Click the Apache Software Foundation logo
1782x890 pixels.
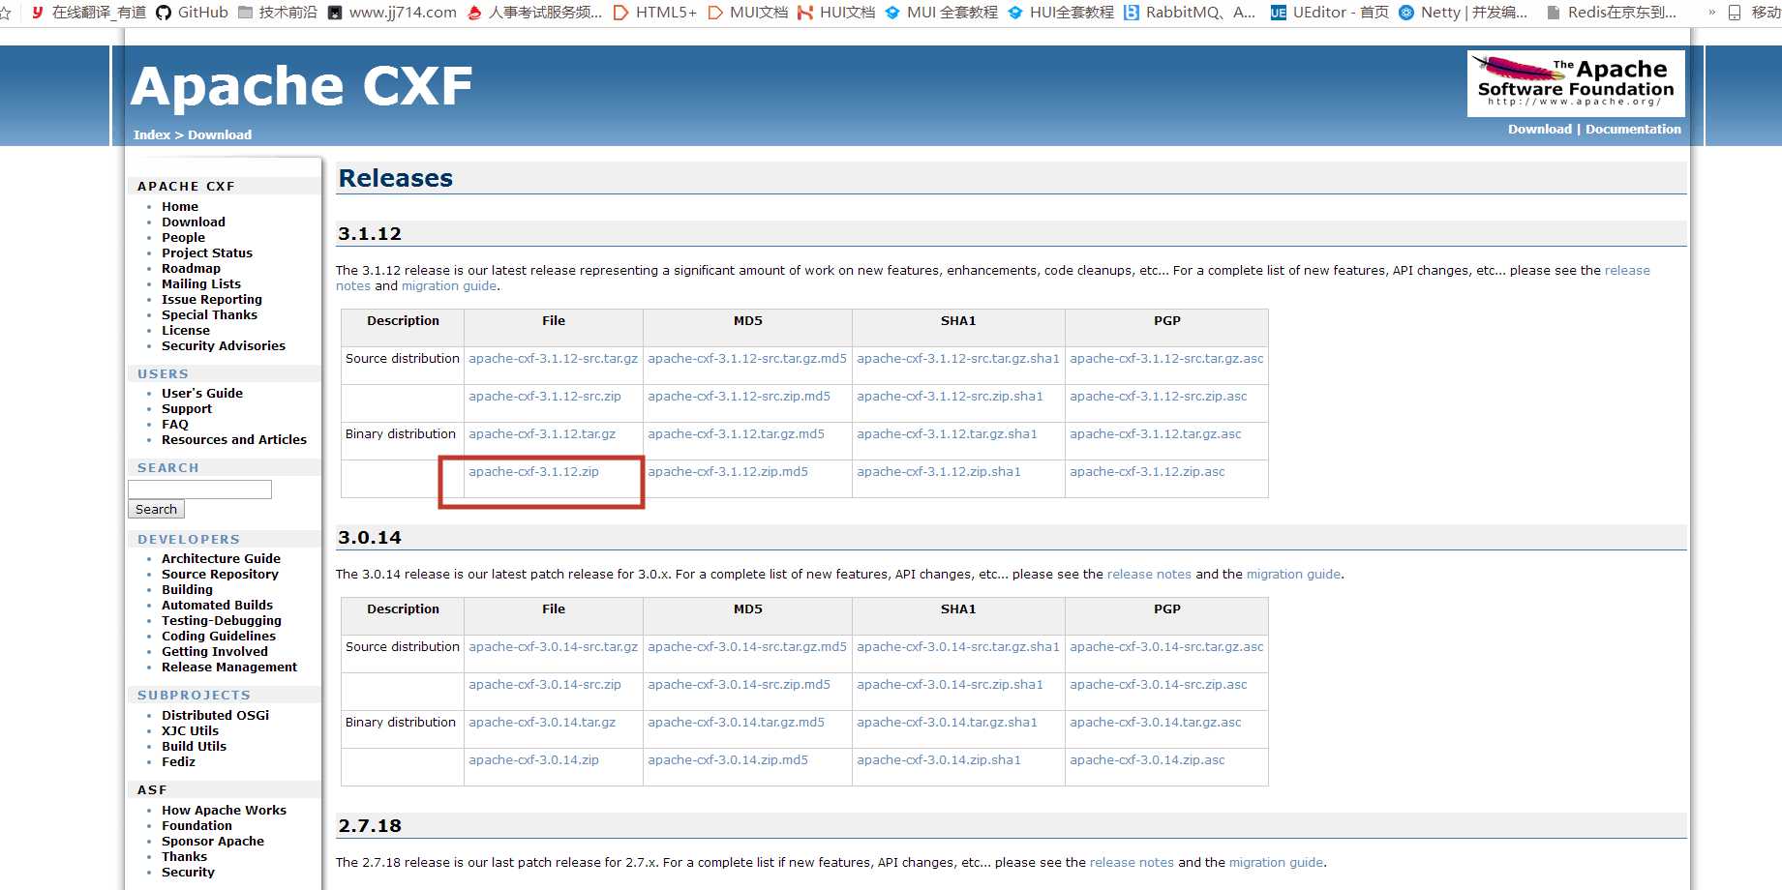click(x=1576, y=84)
